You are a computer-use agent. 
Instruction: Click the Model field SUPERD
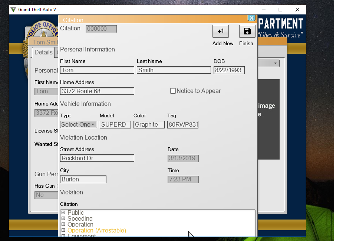pos(115,124)
